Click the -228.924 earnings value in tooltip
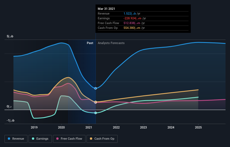The width and height of the screenshot is (230, 147). [x=132, y=18]
